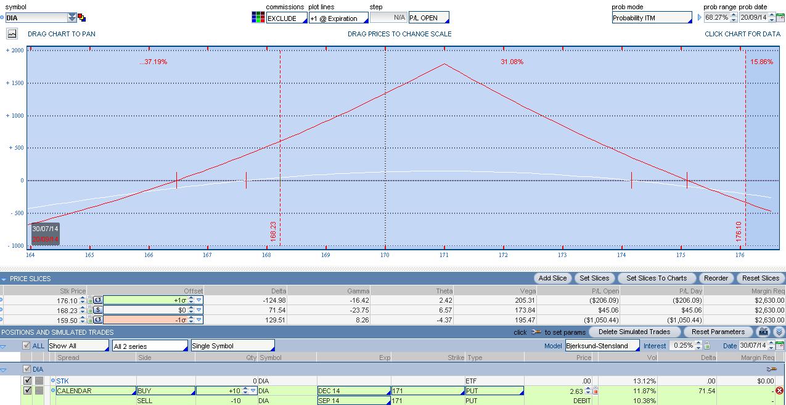Collapse the DIA positions group
Image resolution: width=786 pixels, height=405 pixels.
3,369
